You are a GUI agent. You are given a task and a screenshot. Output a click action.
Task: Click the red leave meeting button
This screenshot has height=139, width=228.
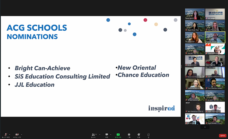(223, 136)
